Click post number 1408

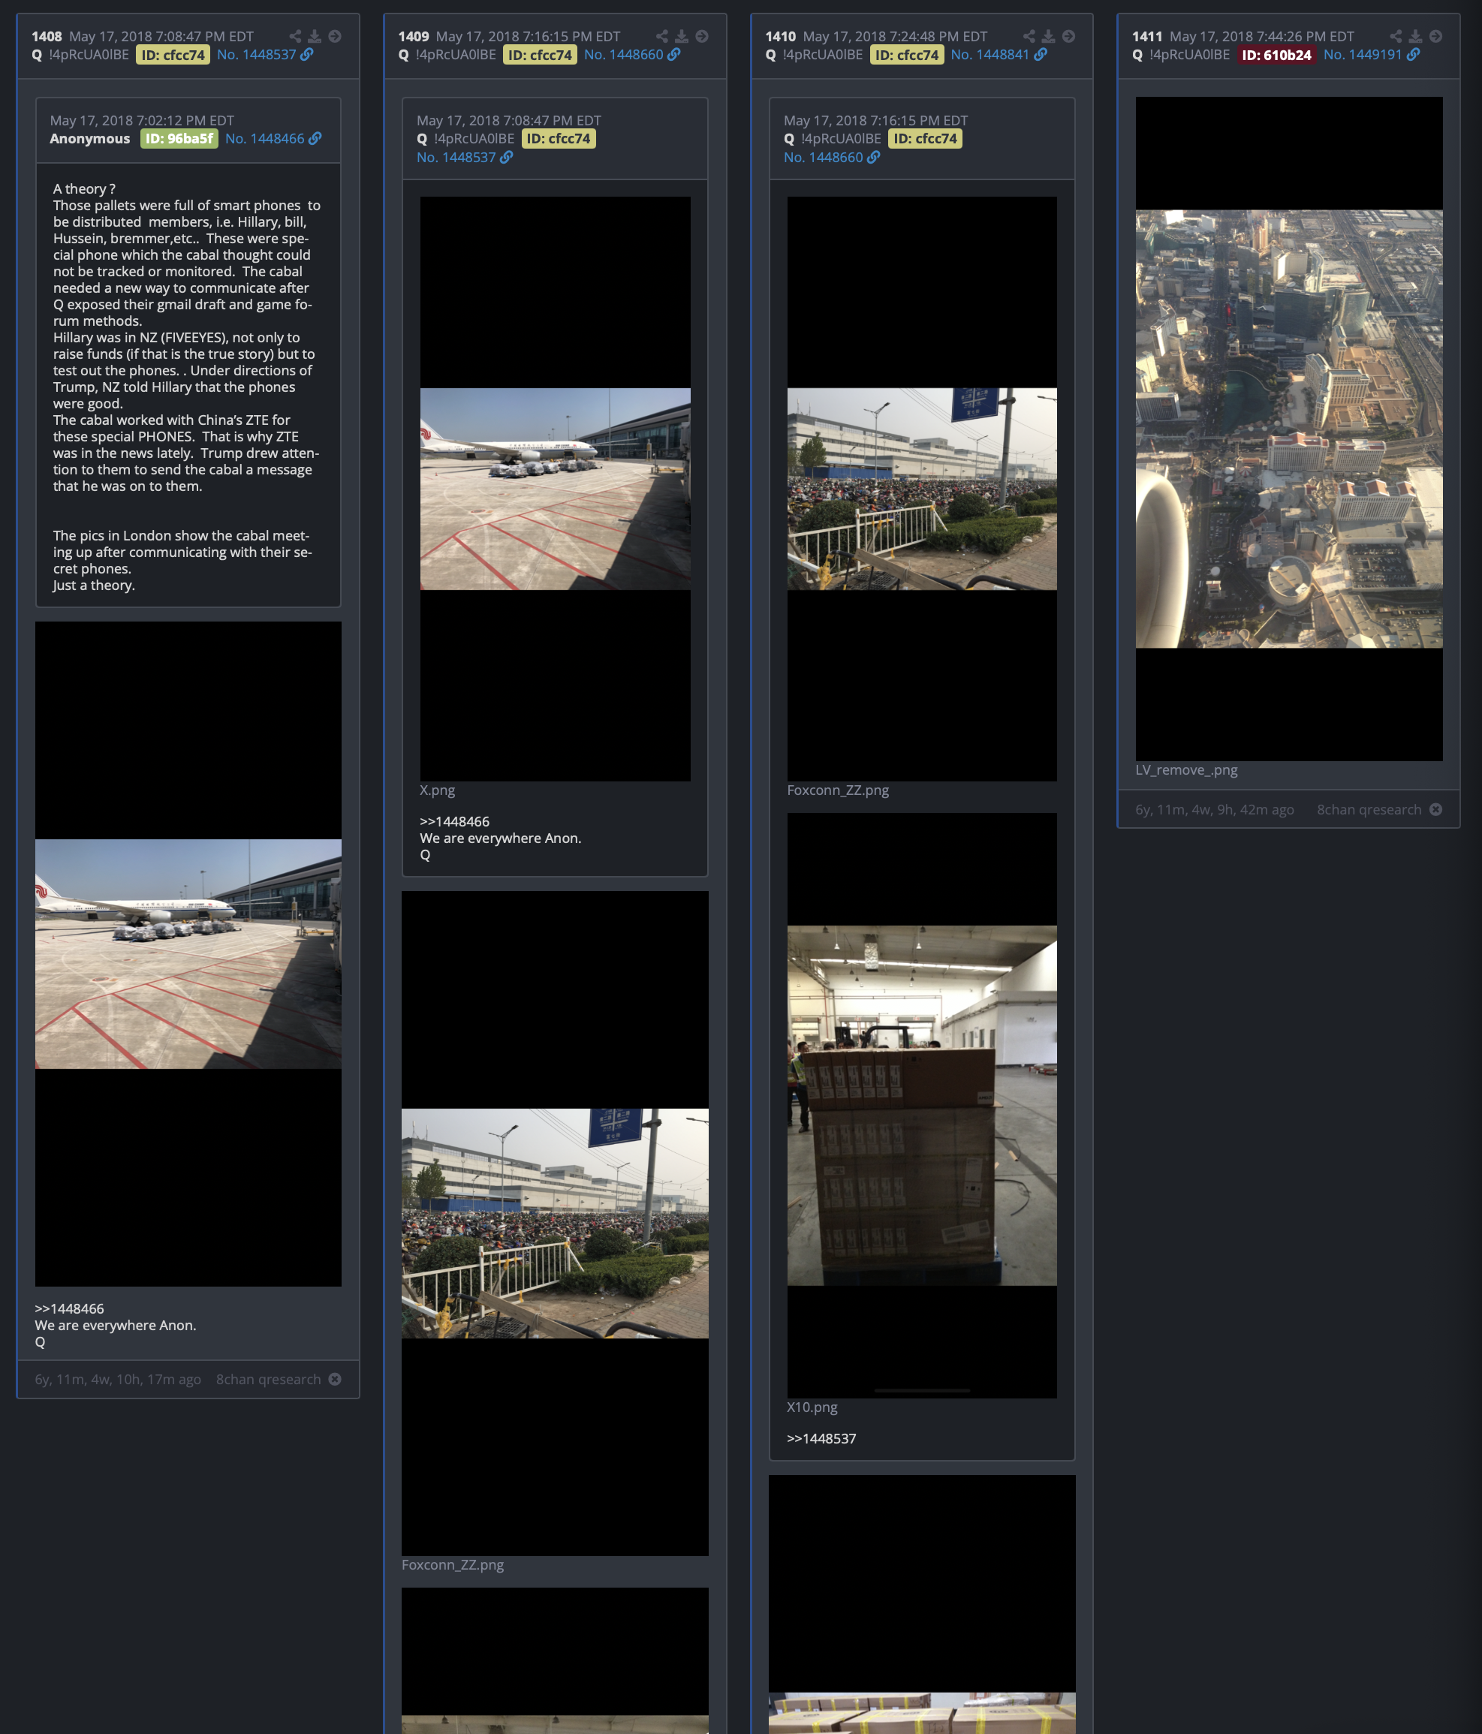tap(47, 37)
